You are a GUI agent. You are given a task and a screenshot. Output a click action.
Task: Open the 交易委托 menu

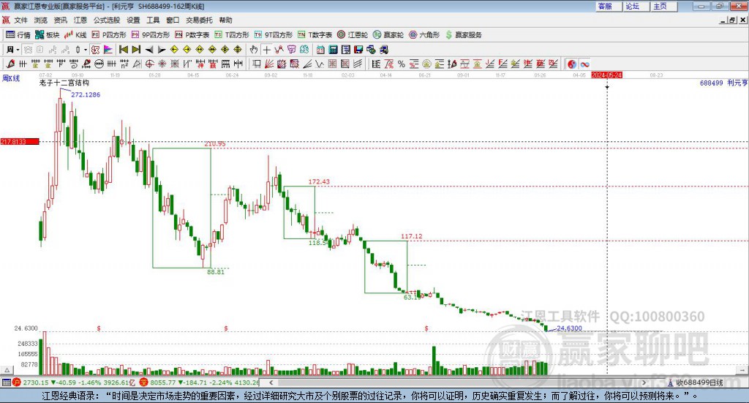click(x=199, y=20)
